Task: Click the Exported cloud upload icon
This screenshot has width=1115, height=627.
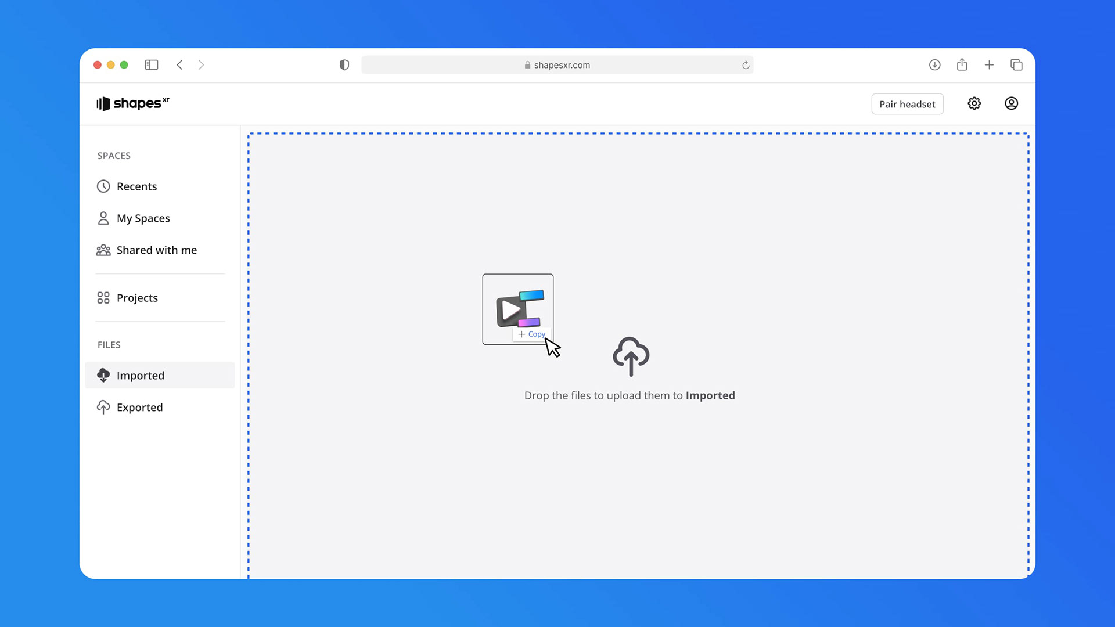Action: point(103,408)
